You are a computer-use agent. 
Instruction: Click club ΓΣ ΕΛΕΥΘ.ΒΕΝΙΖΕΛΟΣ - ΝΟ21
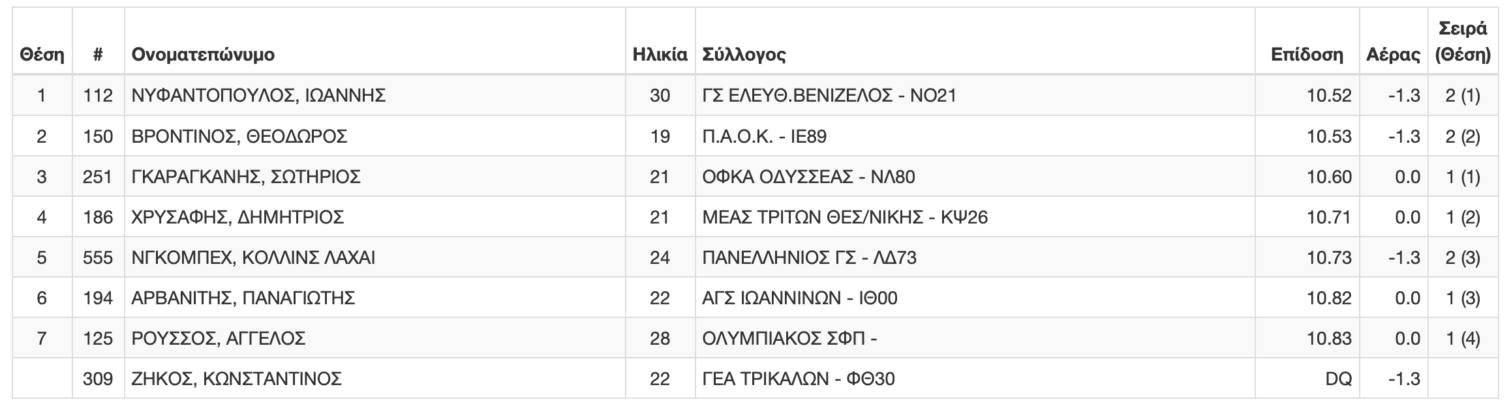tap(829, 96)
